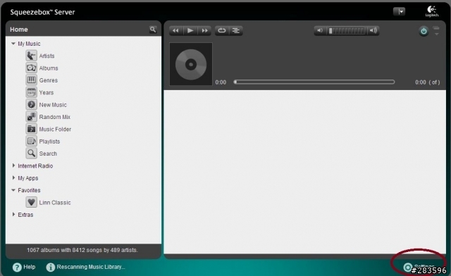Click the rewind button
This screenshot has width=451, height=276.
click(176, 30)
